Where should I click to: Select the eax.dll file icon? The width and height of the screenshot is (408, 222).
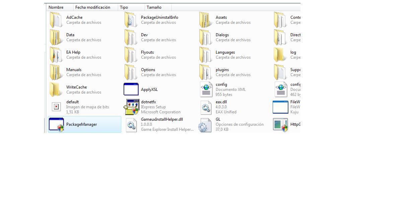pos(206,107)
